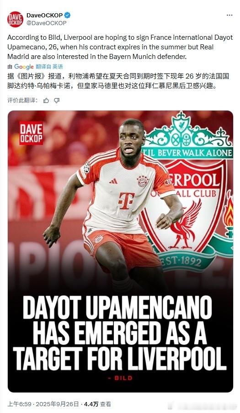Click the English tweet text about Upamecano
240x413 pixels.
pos(120,47)
